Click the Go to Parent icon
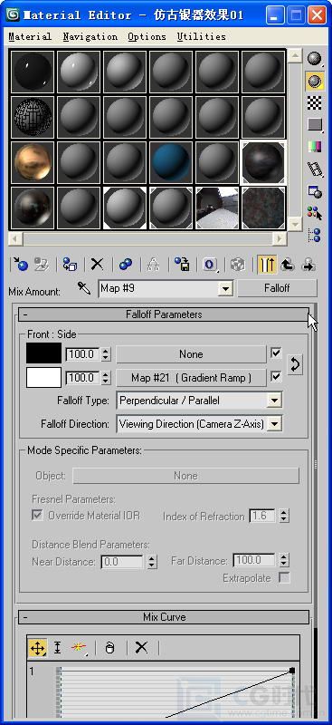332x725 pixels. pyautogui.click(x=288, y=265)
